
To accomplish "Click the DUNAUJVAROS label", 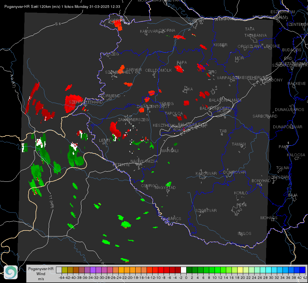I will coord(289,109).
